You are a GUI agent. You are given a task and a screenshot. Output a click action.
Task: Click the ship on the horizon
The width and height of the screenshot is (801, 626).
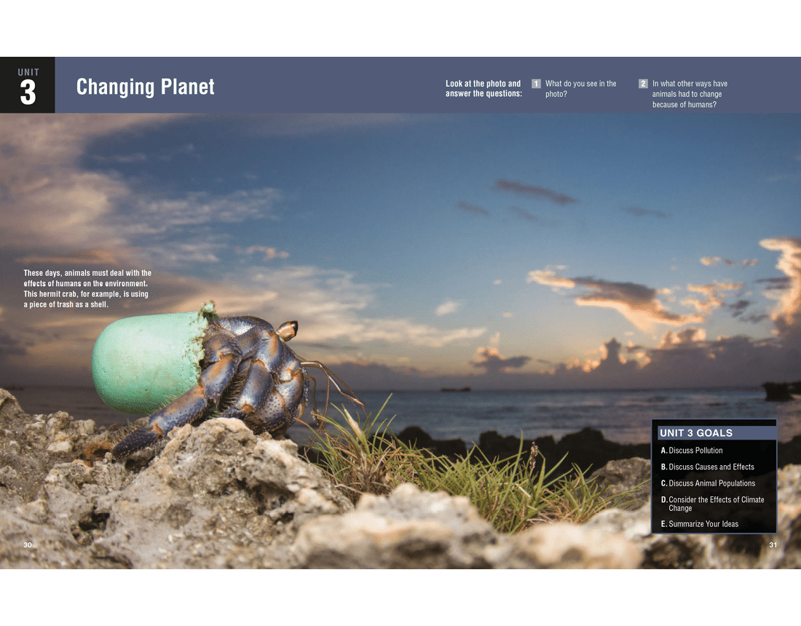455,389
